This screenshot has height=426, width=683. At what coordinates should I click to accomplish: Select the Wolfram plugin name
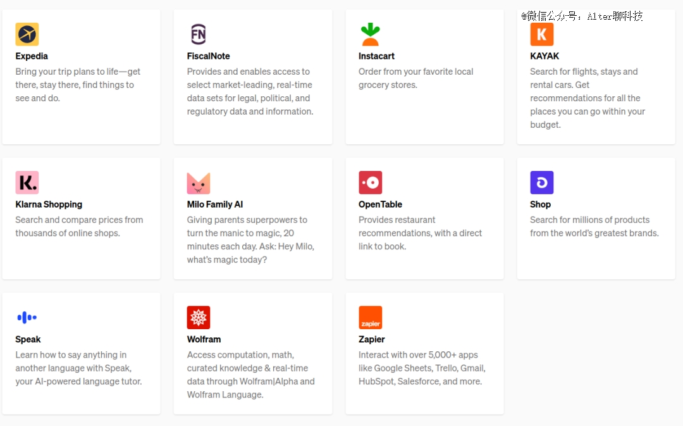point(204,339)
